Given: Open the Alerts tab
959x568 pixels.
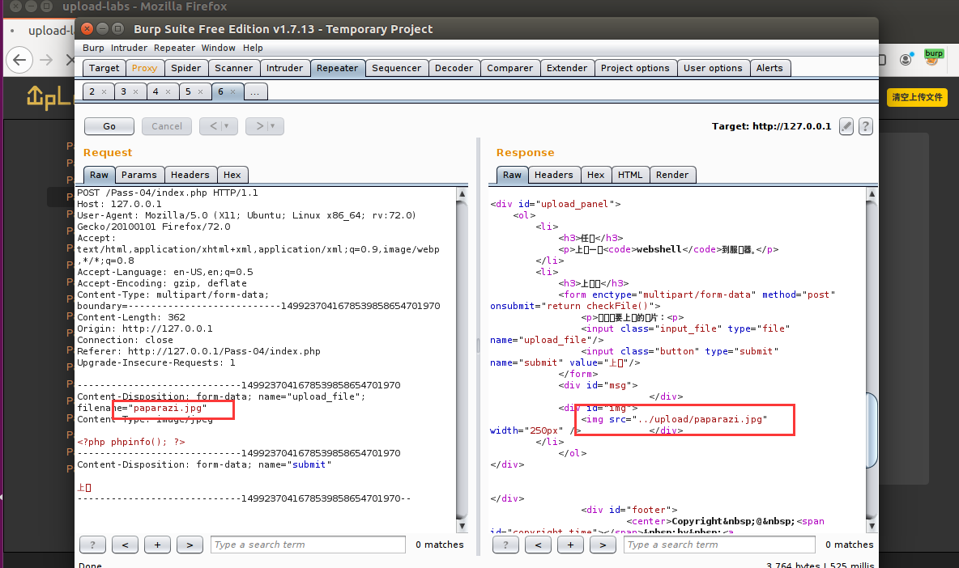Looking at the screenshot, I should click(x=769, y=69).
